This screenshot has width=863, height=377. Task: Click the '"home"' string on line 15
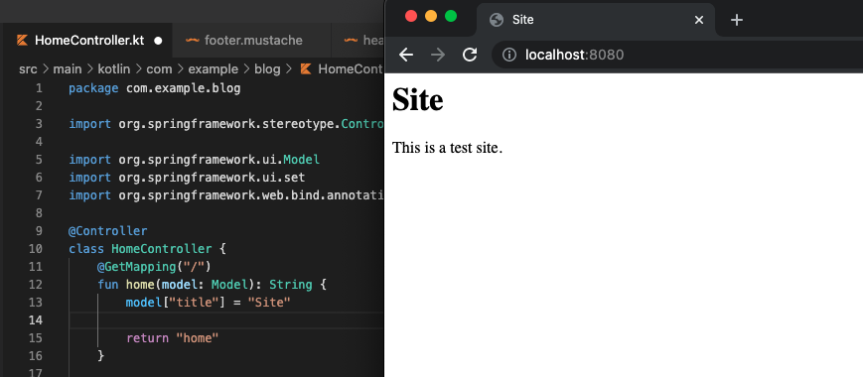pos(197,338)
